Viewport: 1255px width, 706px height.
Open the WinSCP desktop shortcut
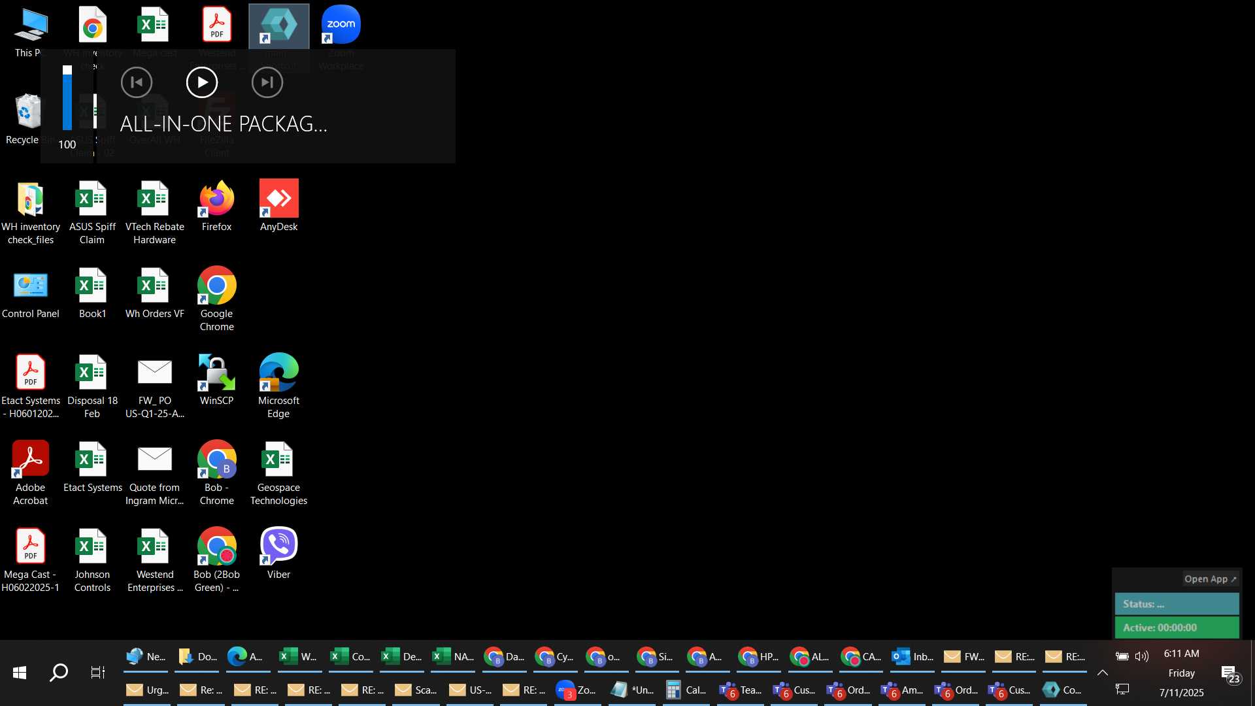[216, 380]
